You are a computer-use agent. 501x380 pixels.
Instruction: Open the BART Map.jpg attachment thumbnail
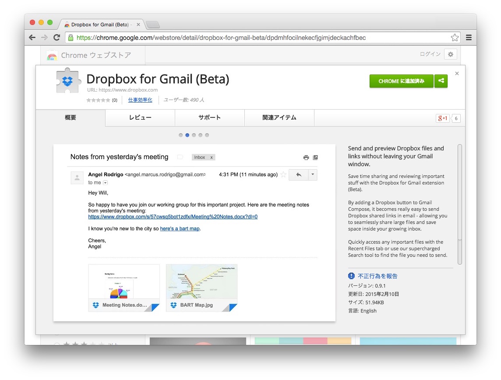[201, 288]
